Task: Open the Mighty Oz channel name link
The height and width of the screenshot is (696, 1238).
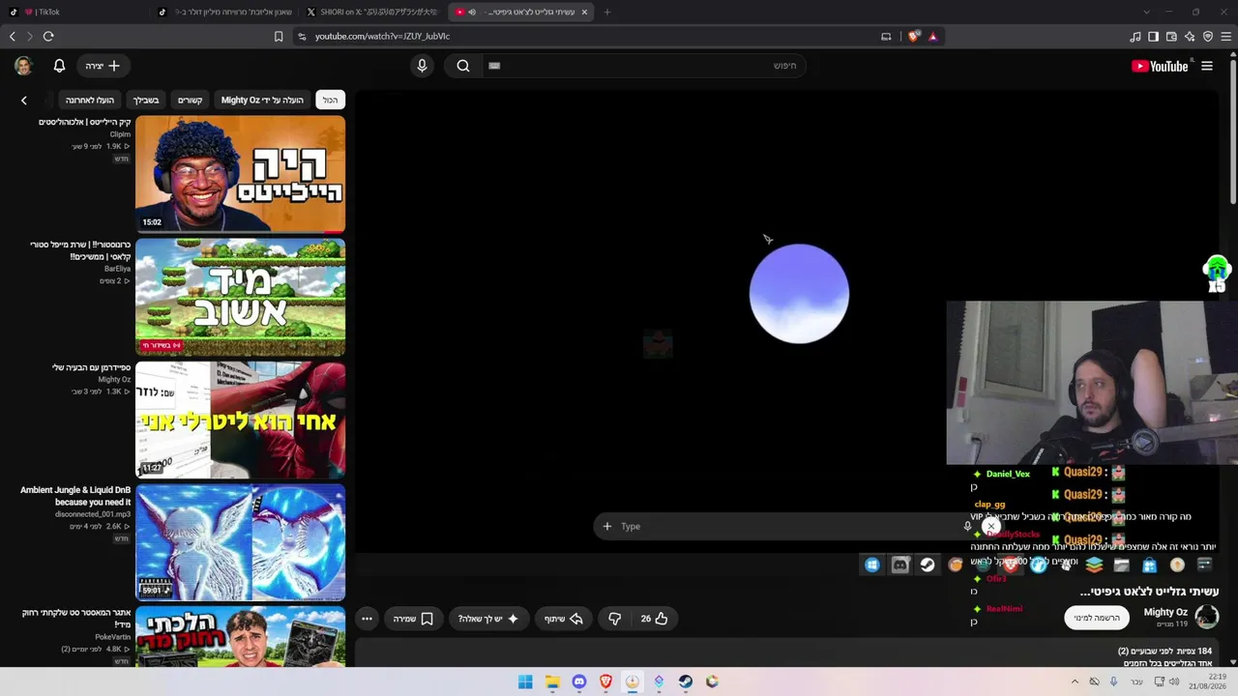Action: [1165, 612]
